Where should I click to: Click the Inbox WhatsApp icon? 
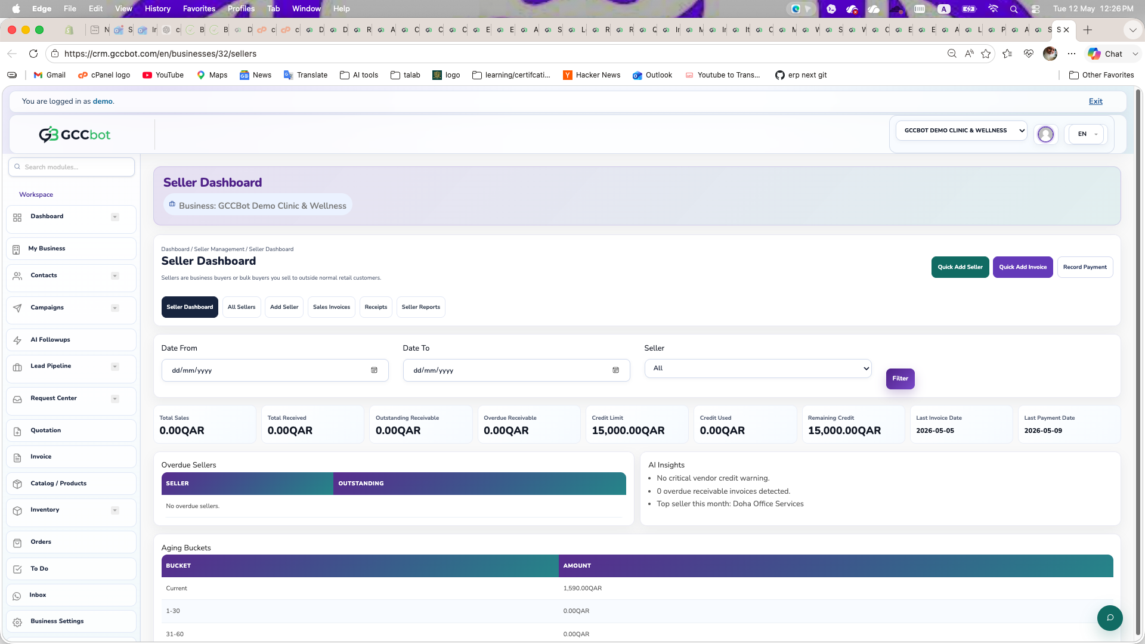coord(17,596)
